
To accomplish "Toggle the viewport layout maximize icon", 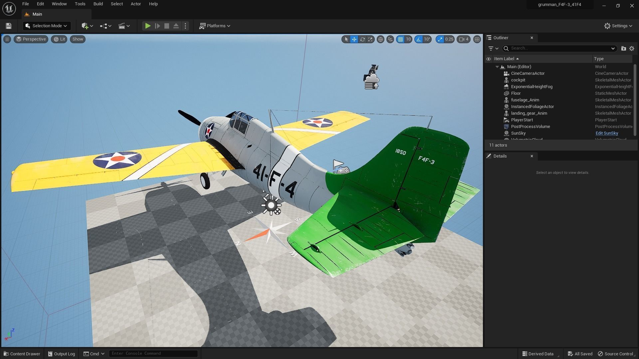I will (x=477, y=39).
